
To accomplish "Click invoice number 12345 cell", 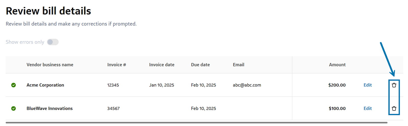I will click(113, 85).
